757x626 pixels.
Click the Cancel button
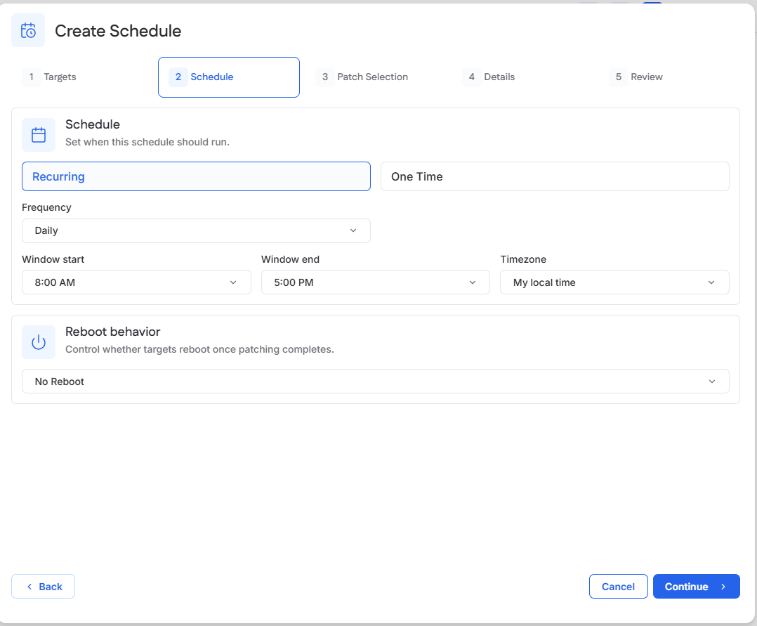point(618,587)
